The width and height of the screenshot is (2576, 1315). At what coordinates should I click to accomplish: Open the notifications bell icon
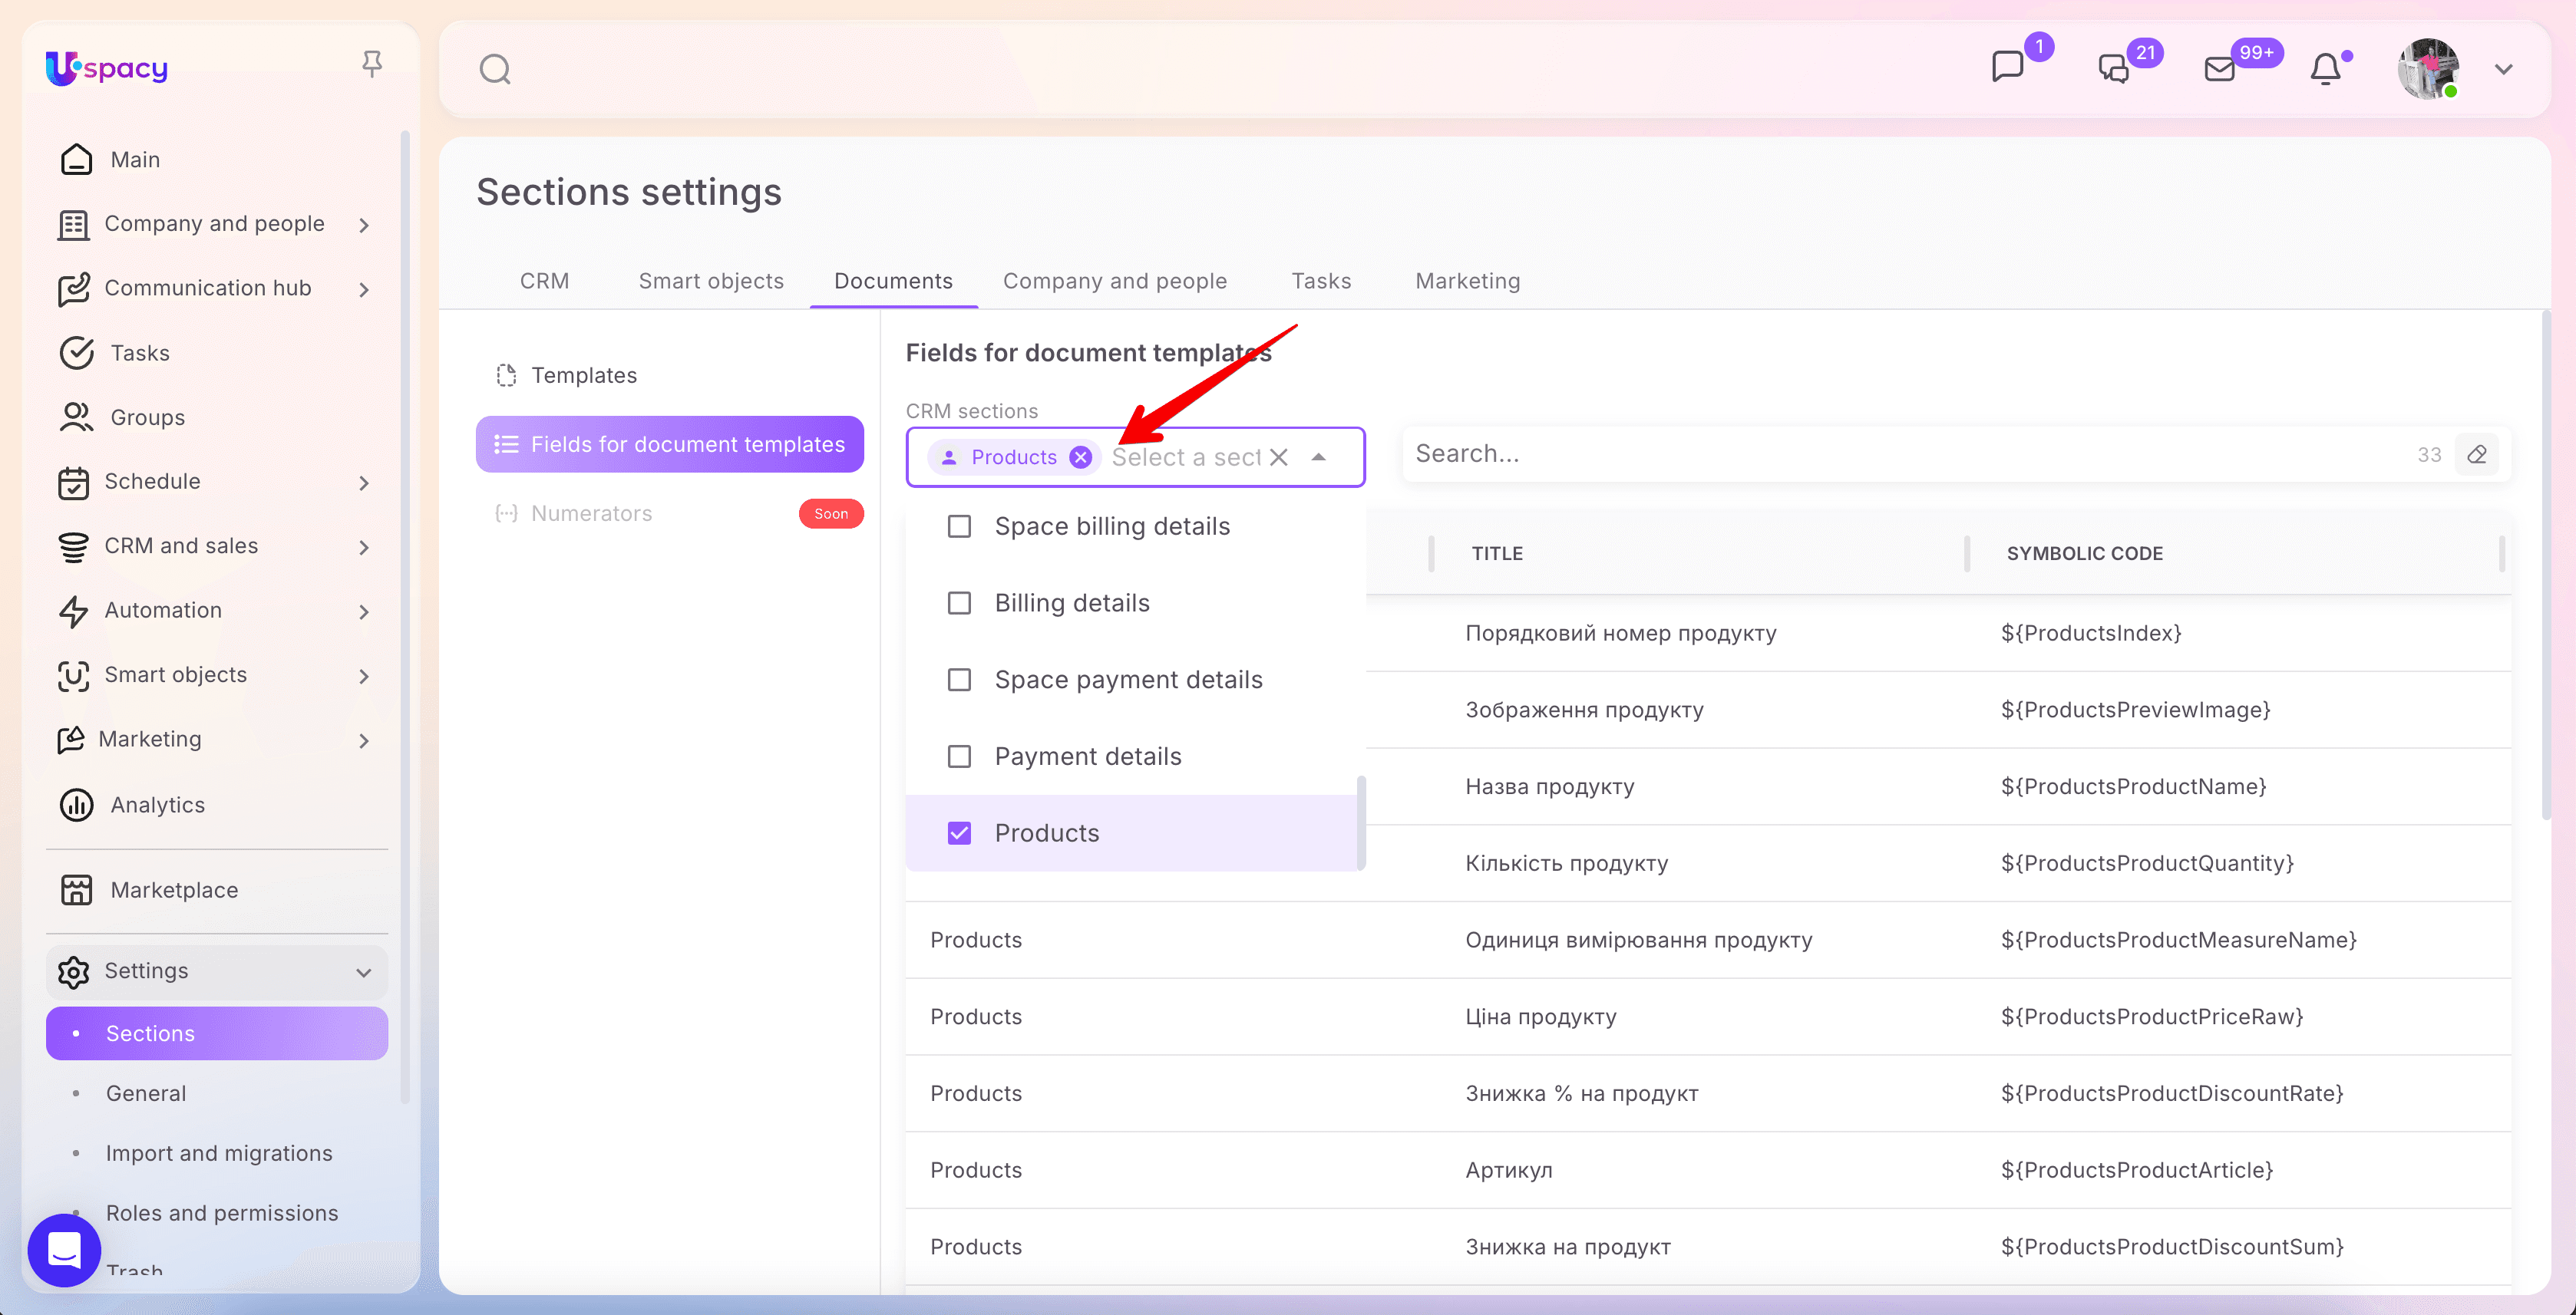coord(2325,69)
